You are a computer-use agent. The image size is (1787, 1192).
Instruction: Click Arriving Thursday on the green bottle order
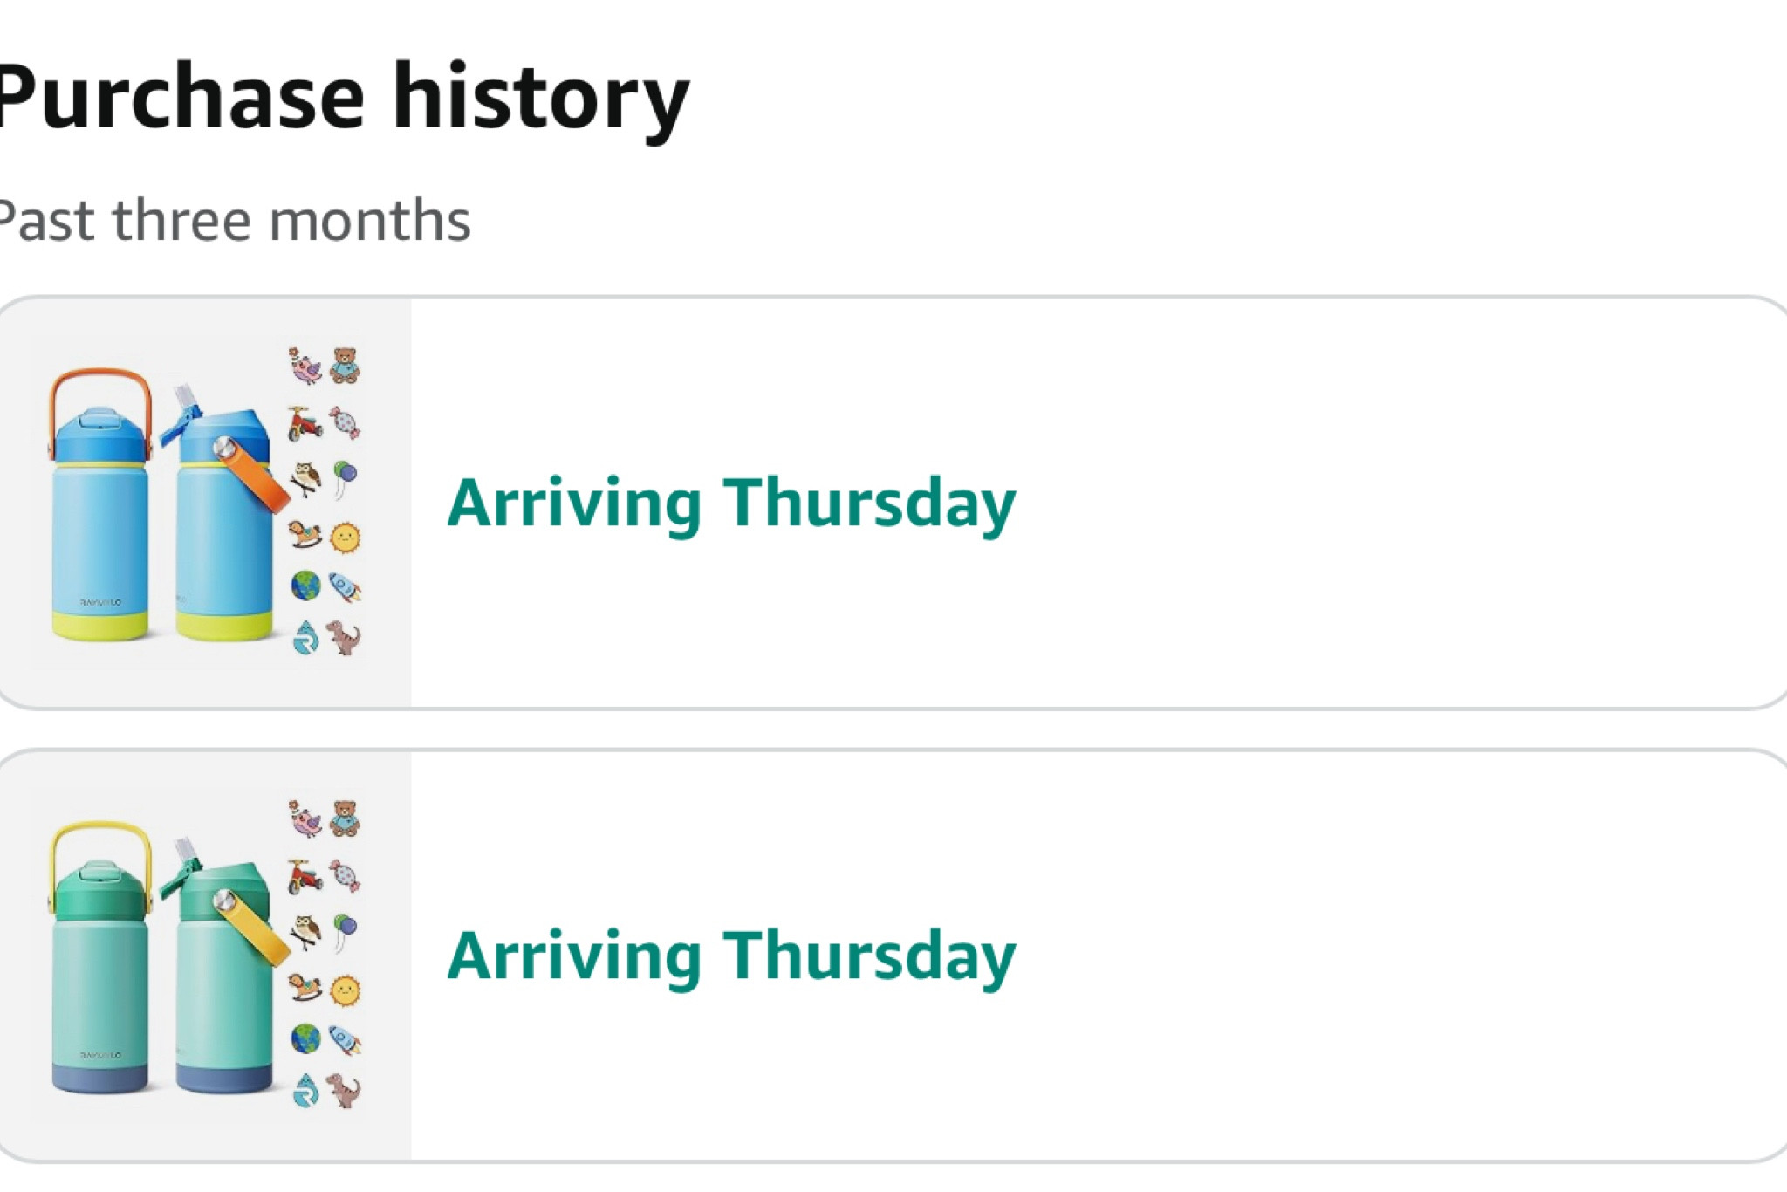click(731, 957)
